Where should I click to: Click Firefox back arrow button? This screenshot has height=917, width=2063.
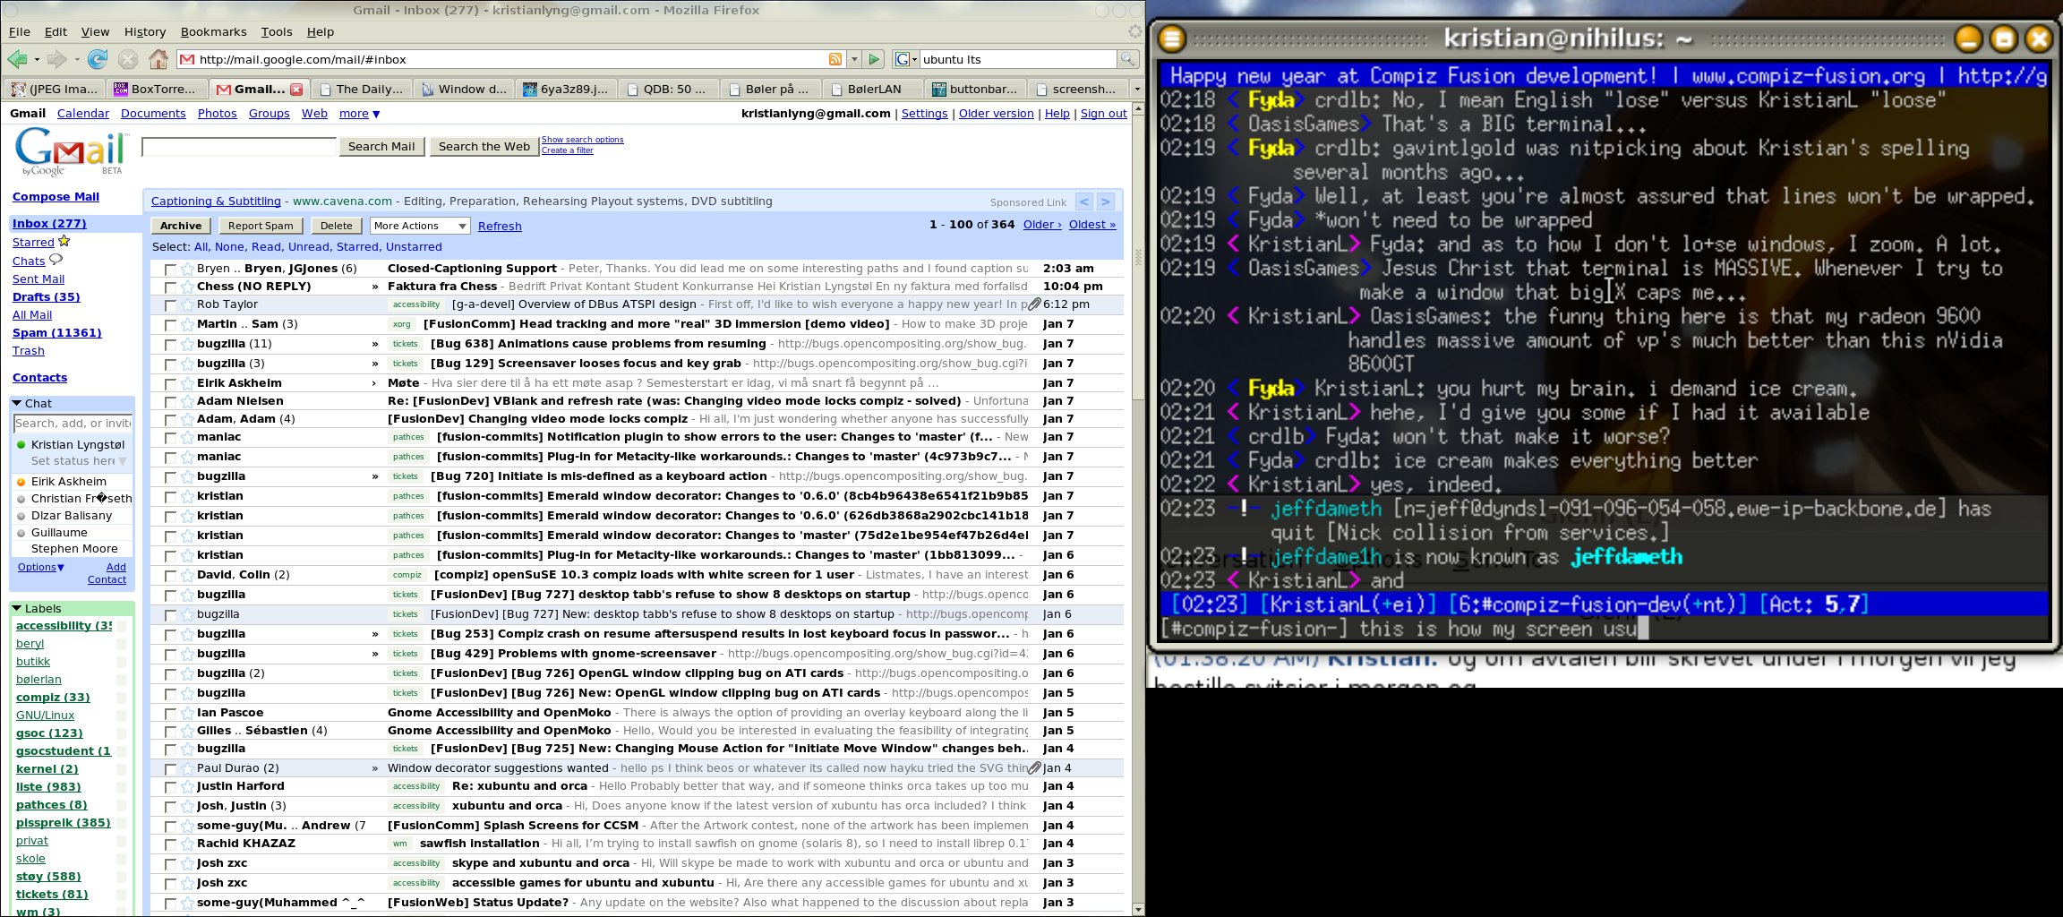click(16, 60)
